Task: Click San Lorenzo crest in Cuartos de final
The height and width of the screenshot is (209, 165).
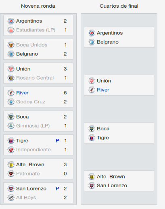Action: click(x=92, y=186)
